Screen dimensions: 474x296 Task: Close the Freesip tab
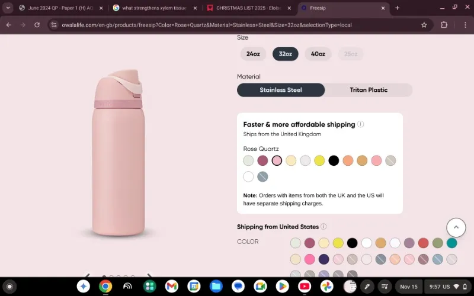tap(383, 8)
